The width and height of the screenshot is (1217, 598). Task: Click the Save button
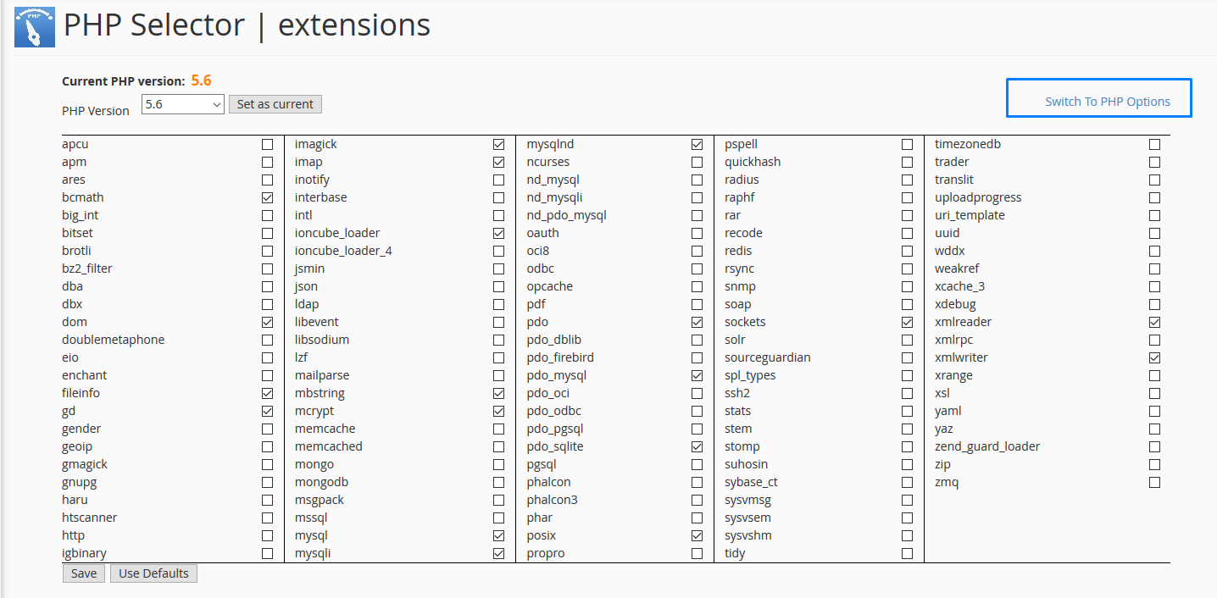[x=84, y=573]
